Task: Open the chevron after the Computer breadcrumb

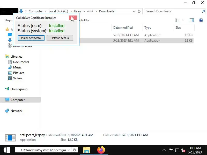Action: (46, 11)
